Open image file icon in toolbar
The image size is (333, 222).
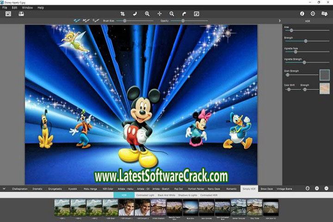pos(8,14)
